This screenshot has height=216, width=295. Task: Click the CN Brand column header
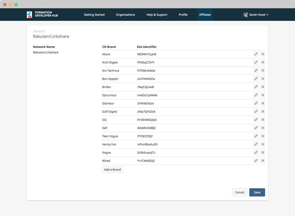click(x=109, y=47)
